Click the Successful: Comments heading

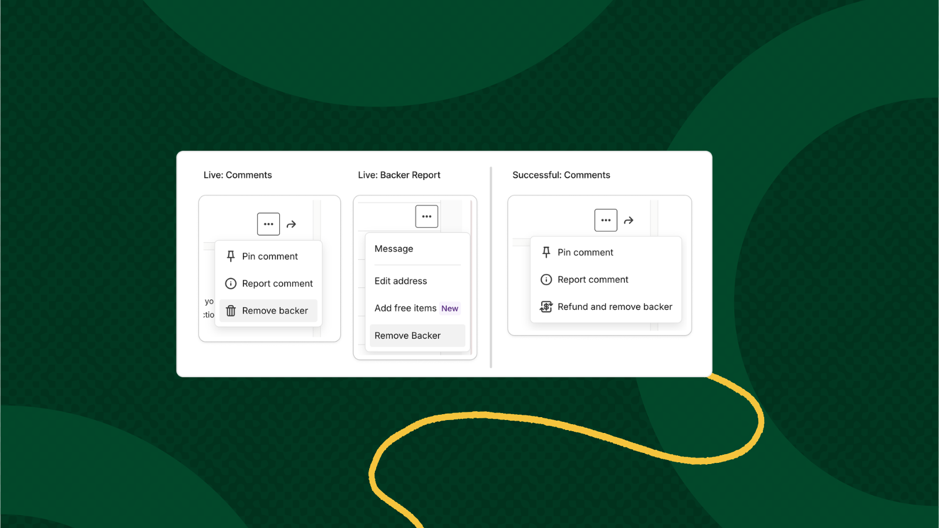(x=561, y=175)
